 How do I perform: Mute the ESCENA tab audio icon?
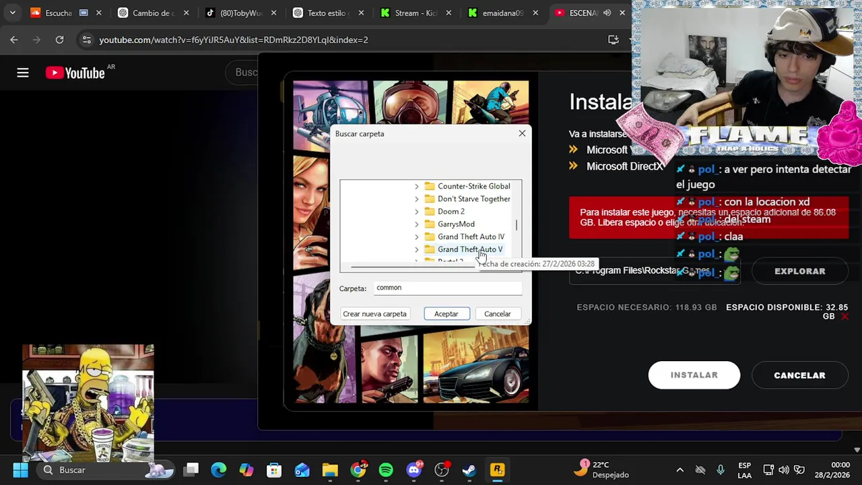point(607,13)
